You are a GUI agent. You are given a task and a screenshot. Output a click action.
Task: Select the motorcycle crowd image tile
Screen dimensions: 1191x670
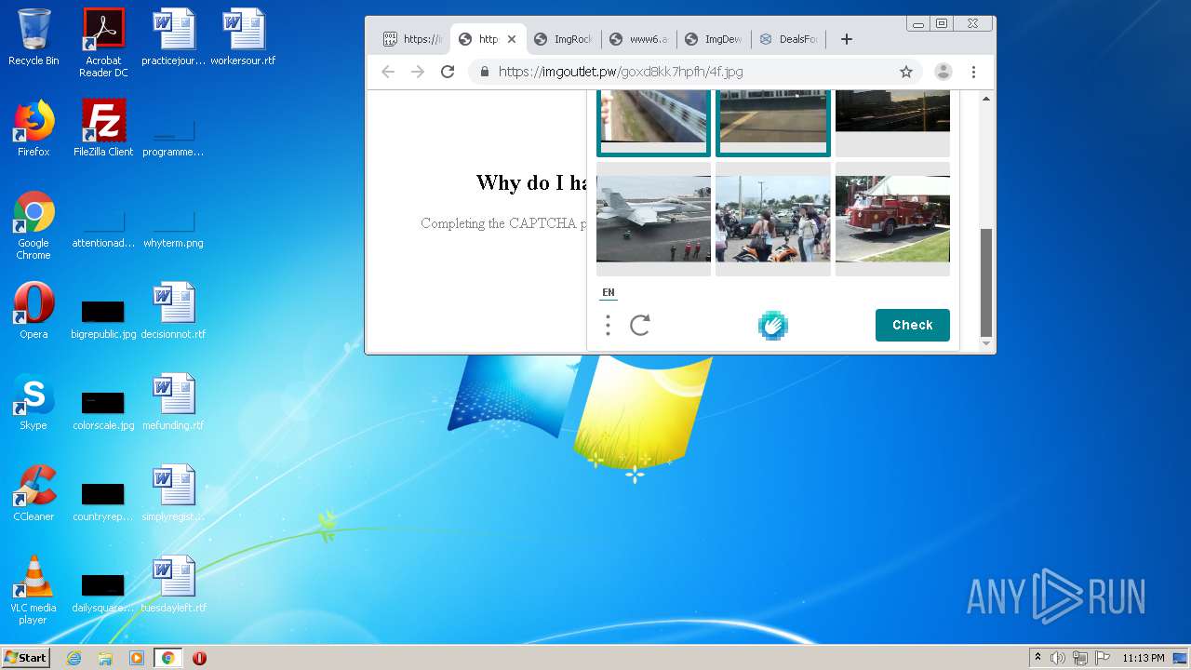[773, 220]
